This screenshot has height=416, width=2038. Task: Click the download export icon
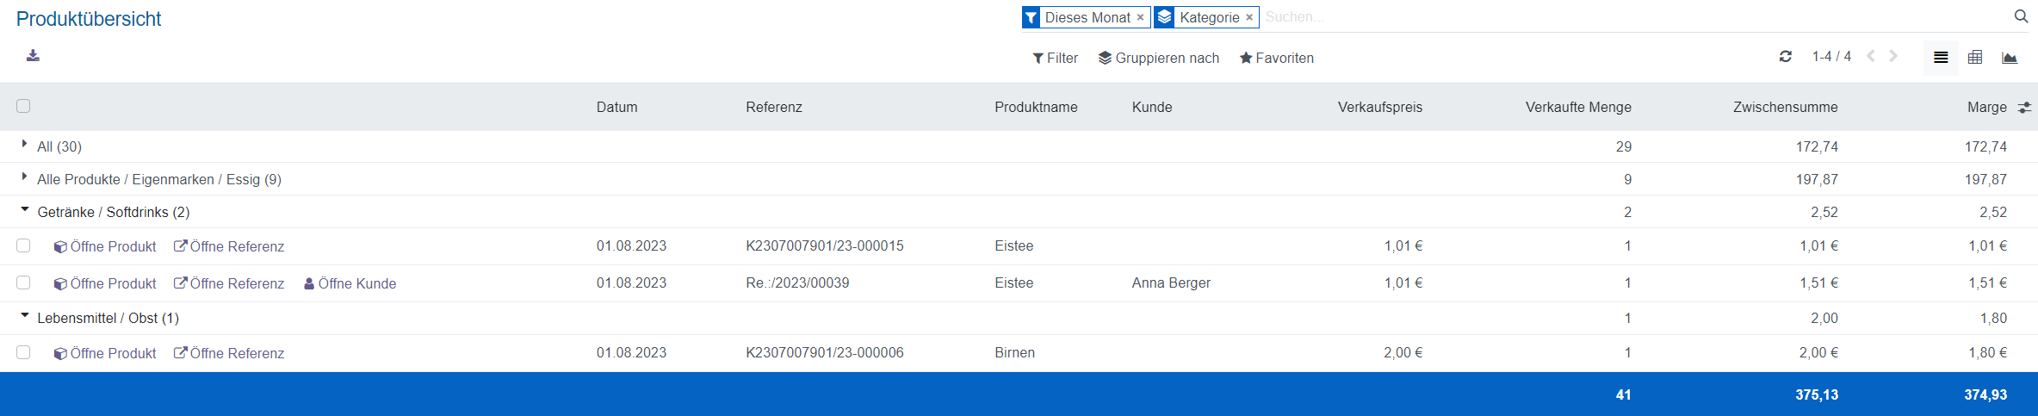click(33, 56)
